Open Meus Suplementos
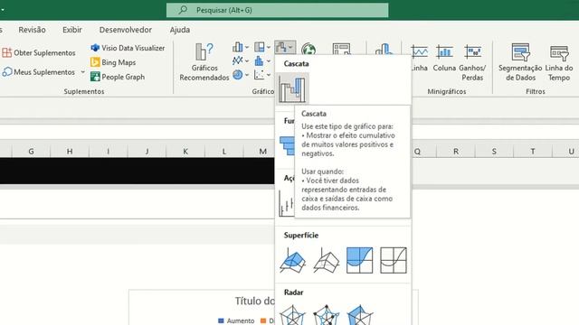This screenshot has width=579, height=325. click(x=39, y=72)
